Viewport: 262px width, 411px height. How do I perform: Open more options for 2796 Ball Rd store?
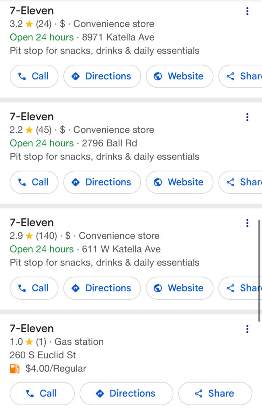(x=247, y=117)
